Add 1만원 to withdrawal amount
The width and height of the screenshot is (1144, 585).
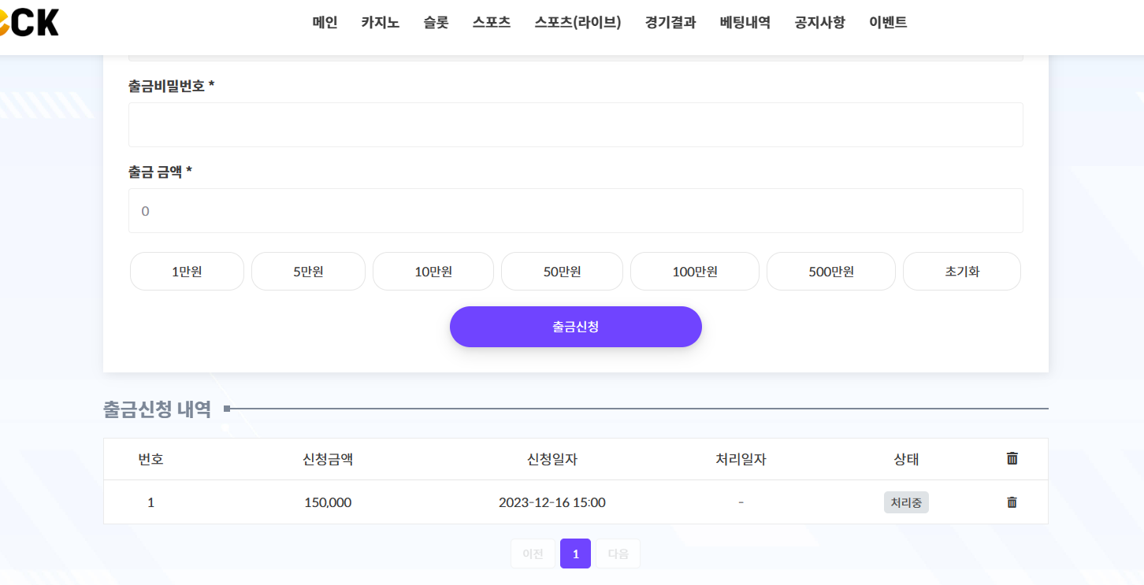(x=187, y=272)
